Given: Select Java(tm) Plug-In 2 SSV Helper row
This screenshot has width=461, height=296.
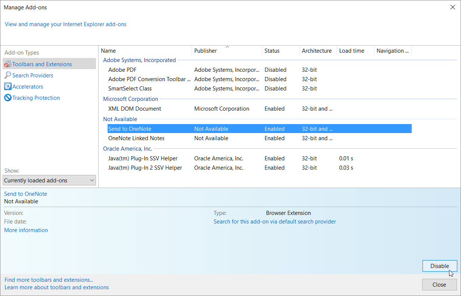Looking at the screenshot, I should [260, 168].
